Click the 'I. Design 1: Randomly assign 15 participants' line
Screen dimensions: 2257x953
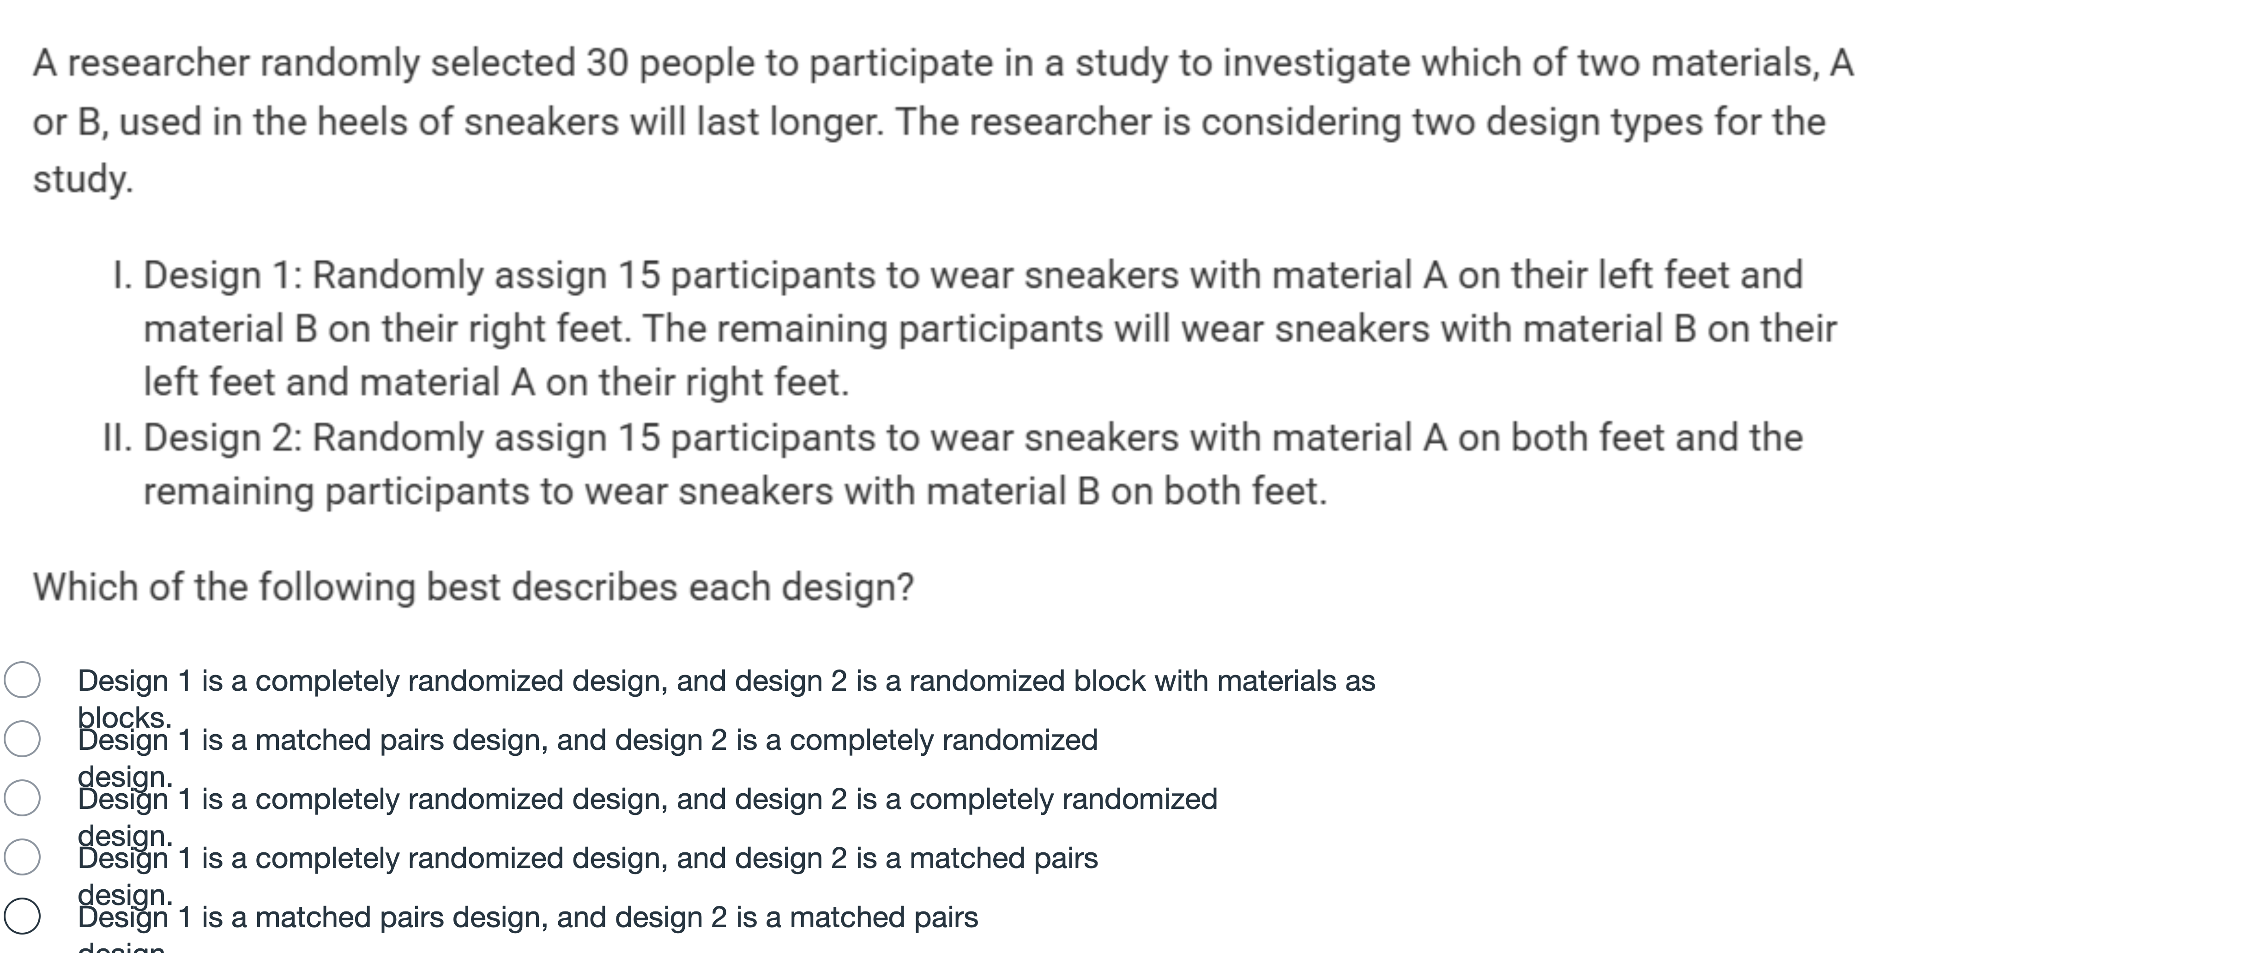(x=957, y=275)
